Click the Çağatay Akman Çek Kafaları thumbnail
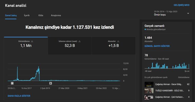 point(149,97)
